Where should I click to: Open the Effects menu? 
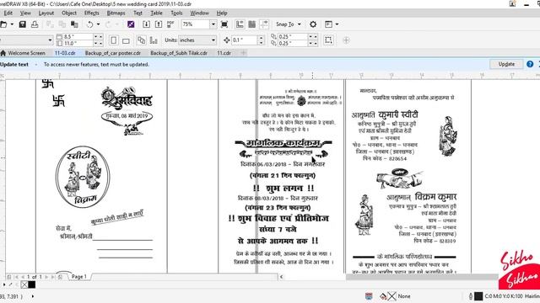(x=92, y=13)
